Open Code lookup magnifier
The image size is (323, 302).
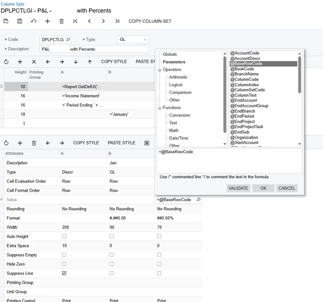[x=68, y=40]
